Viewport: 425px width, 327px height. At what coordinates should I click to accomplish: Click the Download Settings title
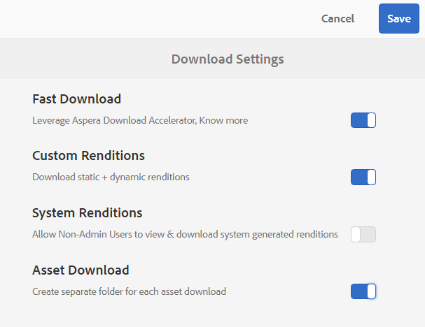(x=228, y=59)
